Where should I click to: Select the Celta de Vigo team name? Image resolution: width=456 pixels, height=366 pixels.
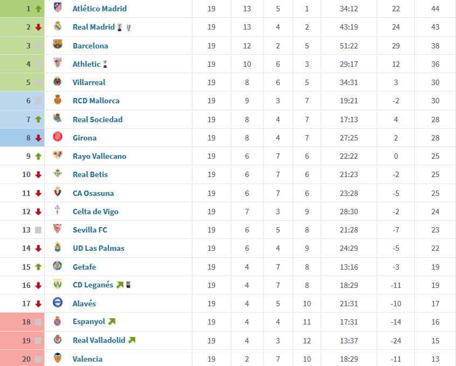point(95,212)
